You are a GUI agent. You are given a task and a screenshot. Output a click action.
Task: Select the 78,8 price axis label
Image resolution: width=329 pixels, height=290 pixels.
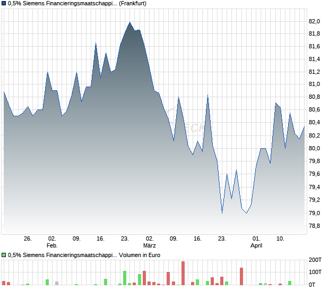pos(314,226)
